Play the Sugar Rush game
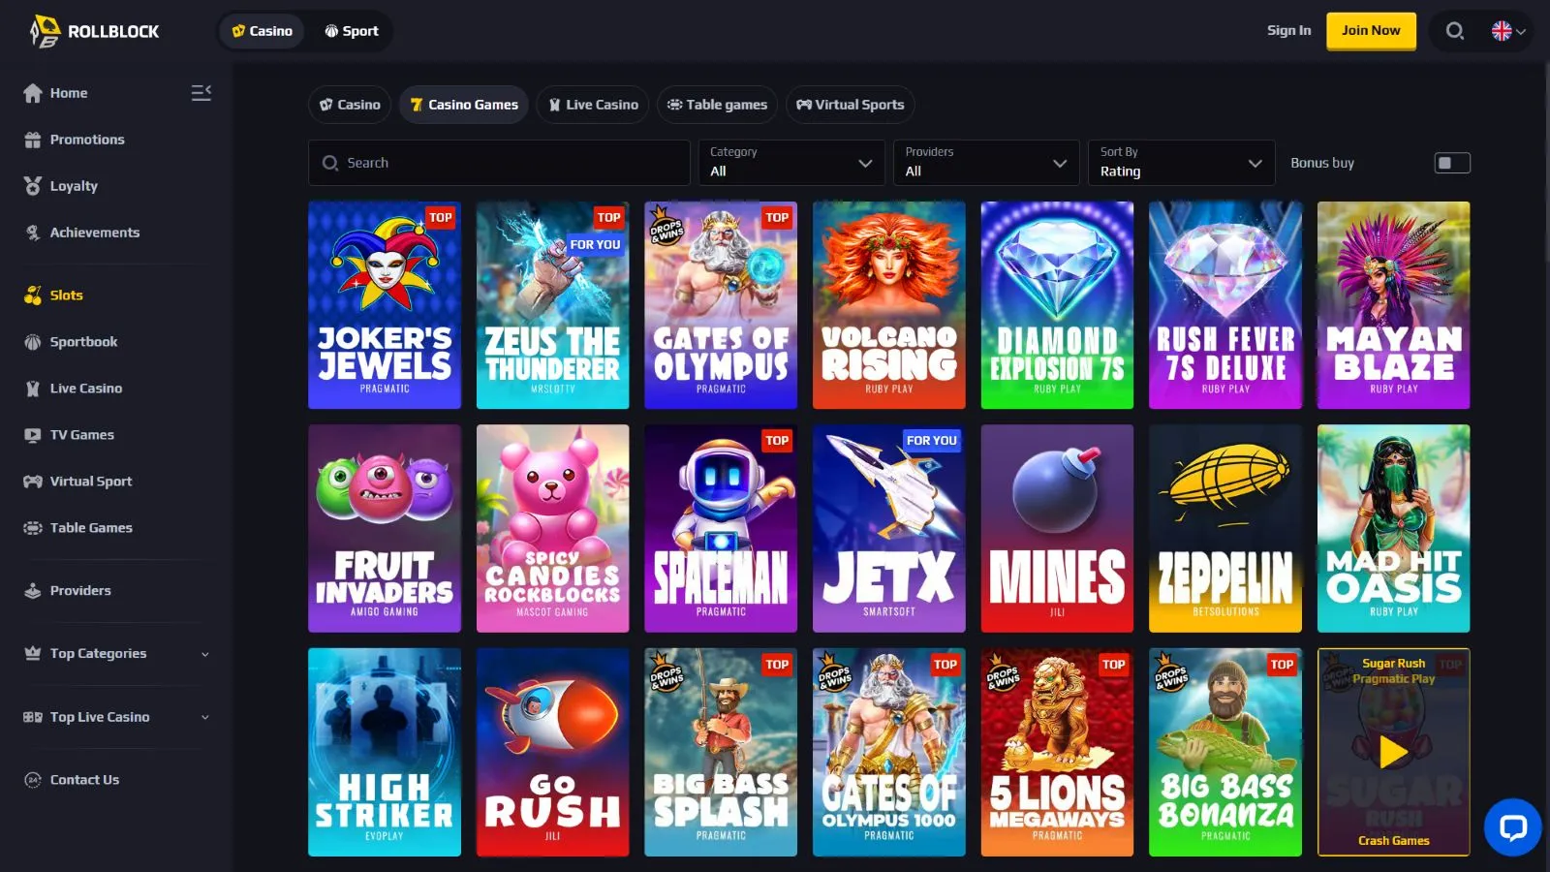This screenshot has height=872, width=1550. (x=1393, y=752)
